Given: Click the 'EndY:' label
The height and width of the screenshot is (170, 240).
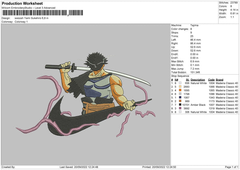Looking at the screenshot, I should pyautogui.click(x=175, y=58).
